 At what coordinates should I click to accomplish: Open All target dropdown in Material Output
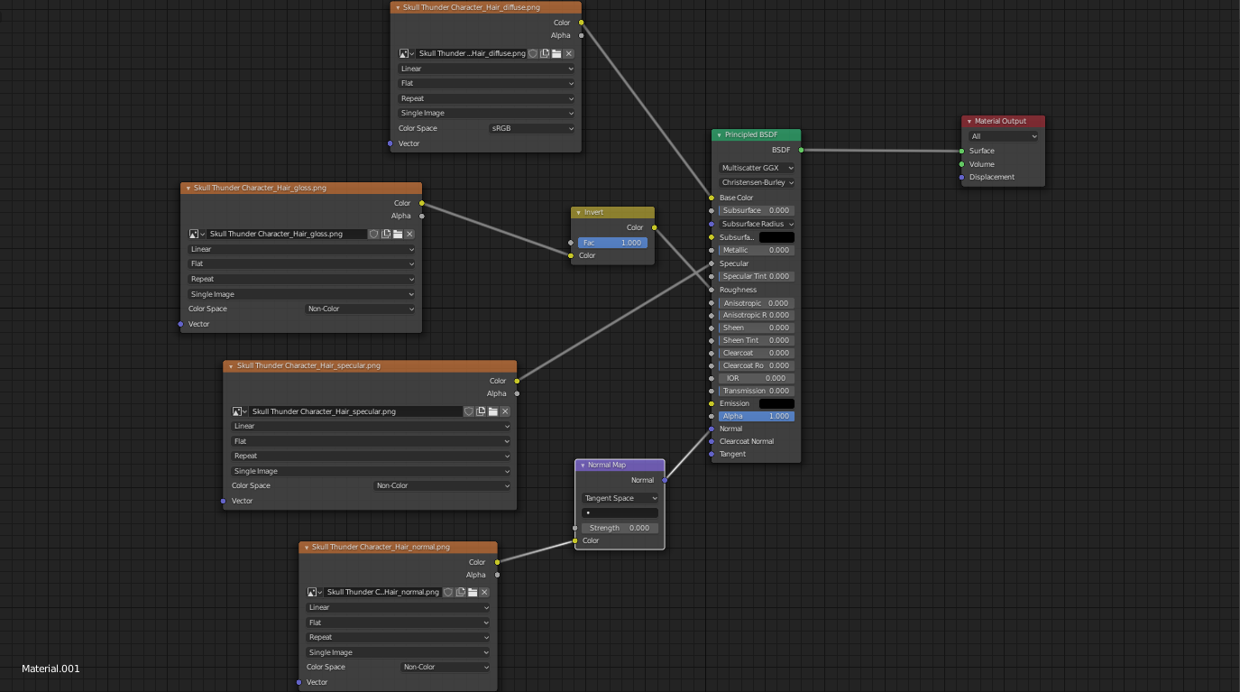pyautogui.click(x=1003, y=136)
